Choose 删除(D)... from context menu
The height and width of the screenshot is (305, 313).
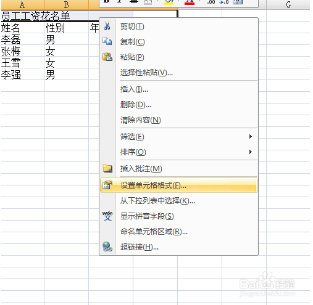178,105
